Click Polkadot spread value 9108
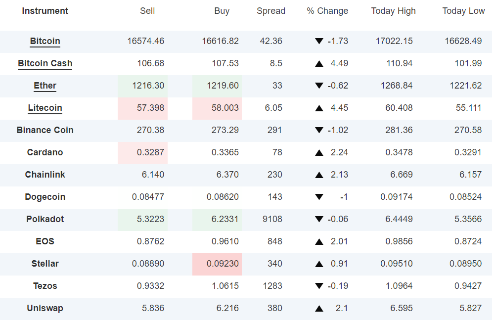 [272, 219]
